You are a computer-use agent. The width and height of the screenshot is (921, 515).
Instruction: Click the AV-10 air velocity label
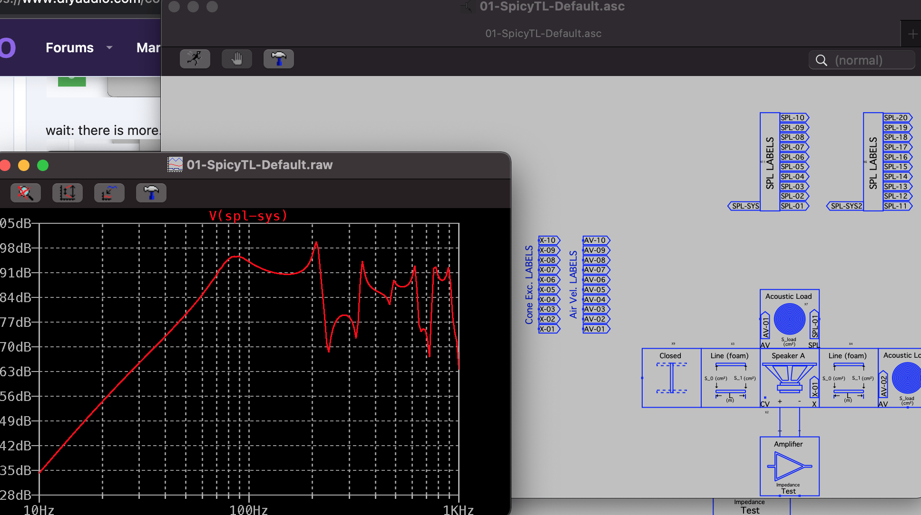596,240
